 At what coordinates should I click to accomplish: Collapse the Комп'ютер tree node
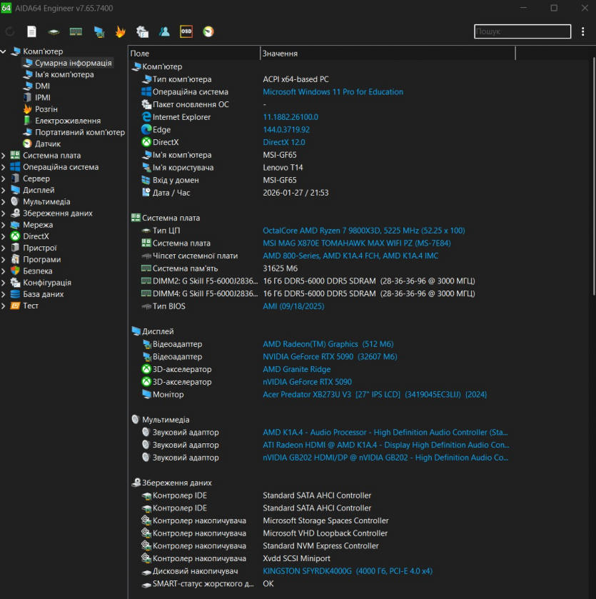(4, 51)
